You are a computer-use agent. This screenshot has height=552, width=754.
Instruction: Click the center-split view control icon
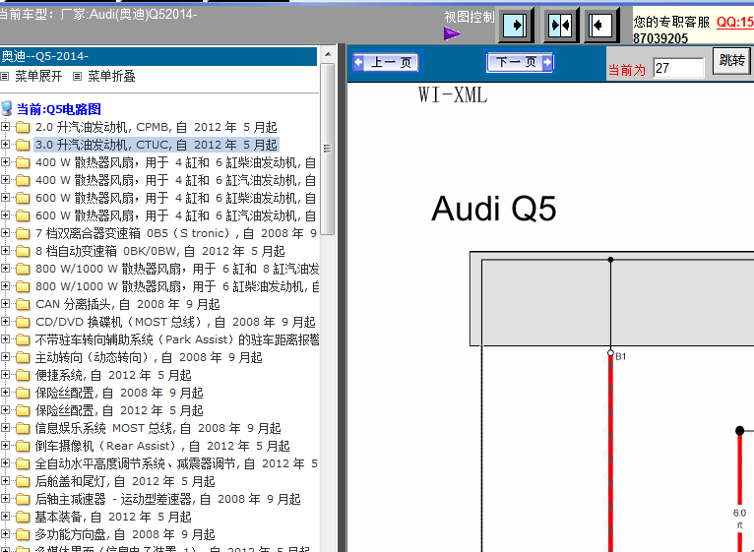coord(560,24)
